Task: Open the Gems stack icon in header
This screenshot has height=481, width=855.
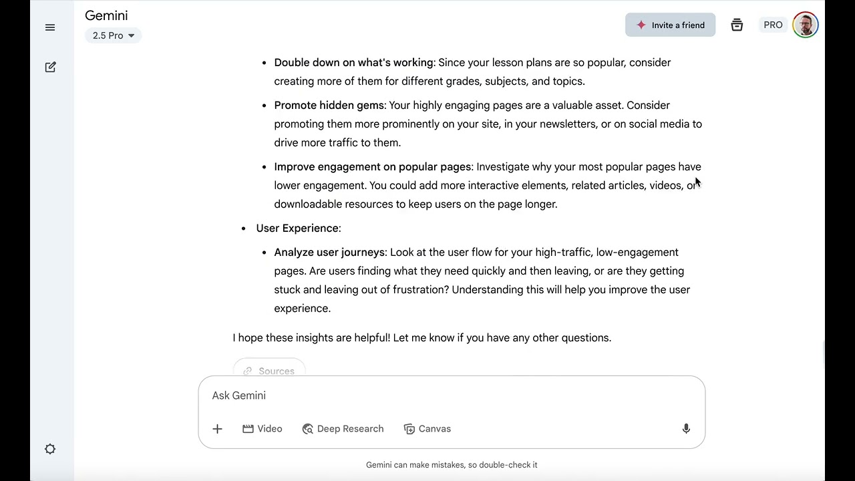Action: pyautogui.click(x=737, y=25)
